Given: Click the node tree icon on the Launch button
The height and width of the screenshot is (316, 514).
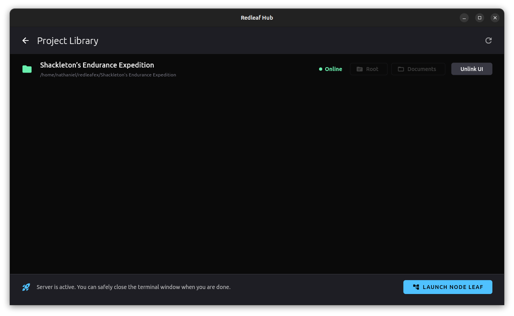Looking at the screenshot, I should [416, 287].
